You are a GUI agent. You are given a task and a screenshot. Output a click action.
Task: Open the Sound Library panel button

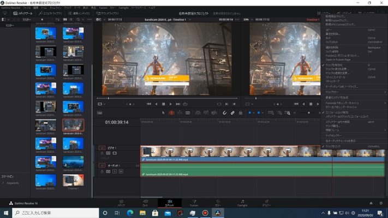(x=108, y=13)
